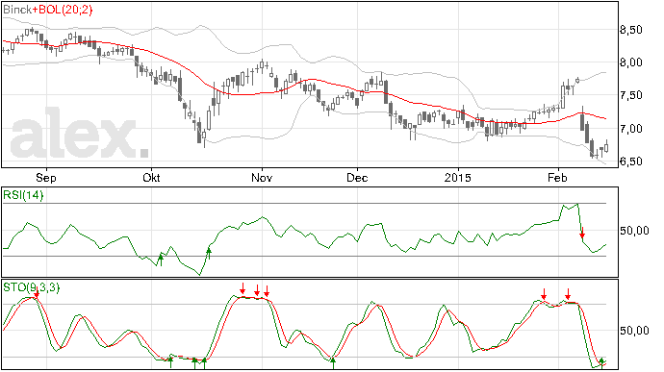
Task: Click the 7,00 price axis label
Action: coord(631,129)
